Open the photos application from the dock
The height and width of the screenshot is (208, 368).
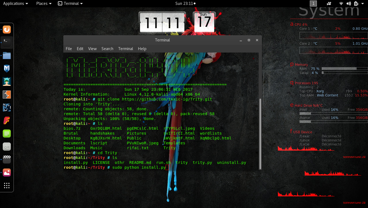(6, 173)
